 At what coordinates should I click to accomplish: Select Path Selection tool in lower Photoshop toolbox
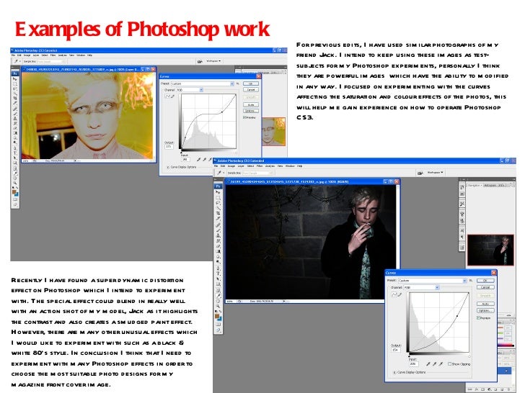tap(219, 279)
